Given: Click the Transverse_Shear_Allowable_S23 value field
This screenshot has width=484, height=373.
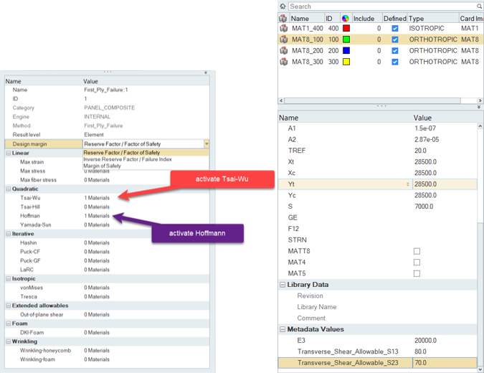Looking at the screenshot, I should coord(445,363).
